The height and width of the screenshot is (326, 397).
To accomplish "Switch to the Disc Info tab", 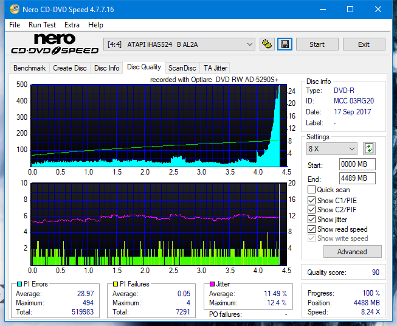I will click(x=106, y=68).
